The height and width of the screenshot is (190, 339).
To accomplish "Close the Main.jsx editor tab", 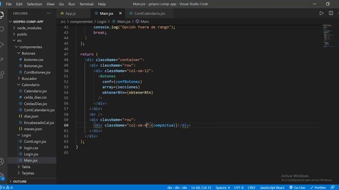I will [x=120, y=13].
